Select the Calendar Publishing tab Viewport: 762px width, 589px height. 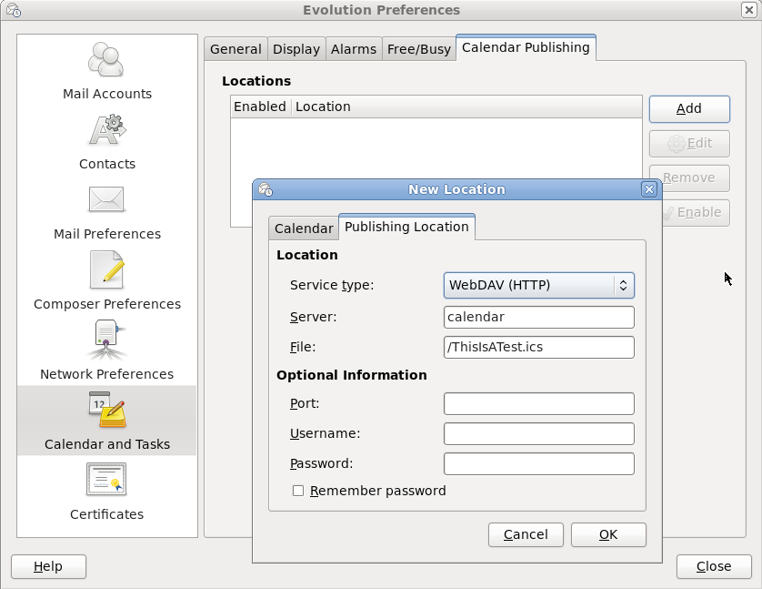526,47
